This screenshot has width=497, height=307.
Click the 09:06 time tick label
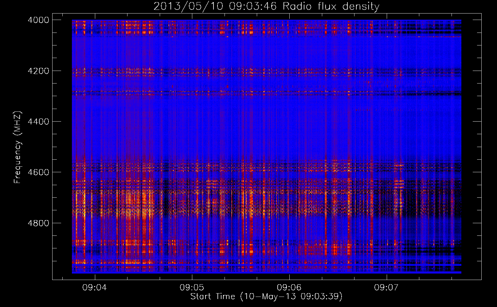pos(289,287)
